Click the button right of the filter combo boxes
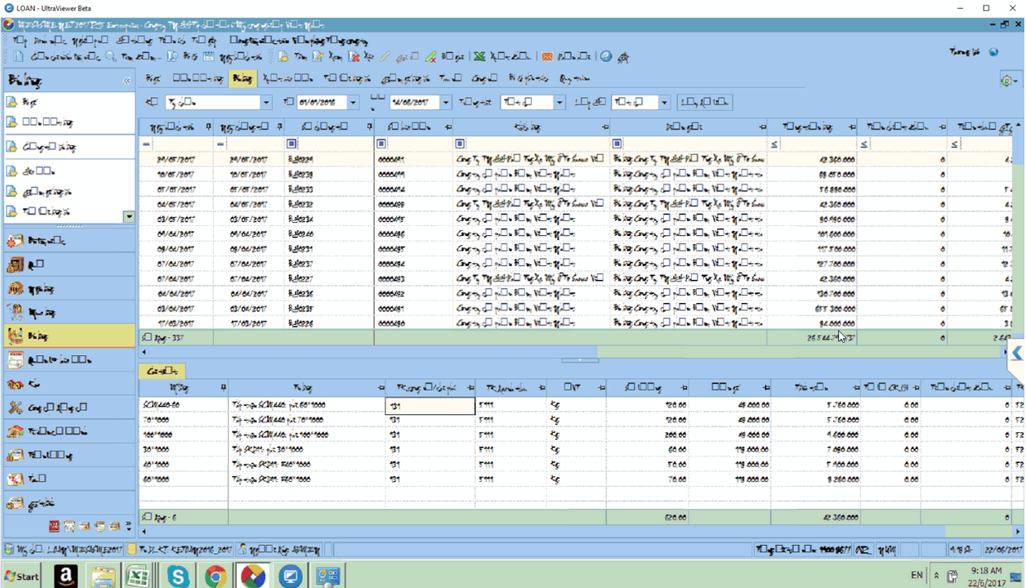The width and height of the screenshot is (1026, 588). 704,103
